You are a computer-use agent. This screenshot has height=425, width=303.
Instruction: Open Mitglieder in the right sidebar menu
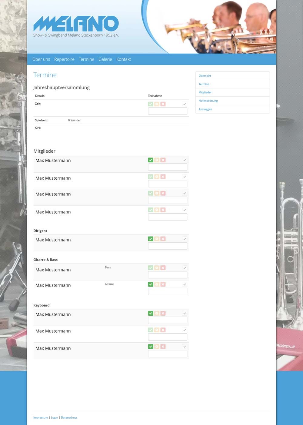[232, 92]
